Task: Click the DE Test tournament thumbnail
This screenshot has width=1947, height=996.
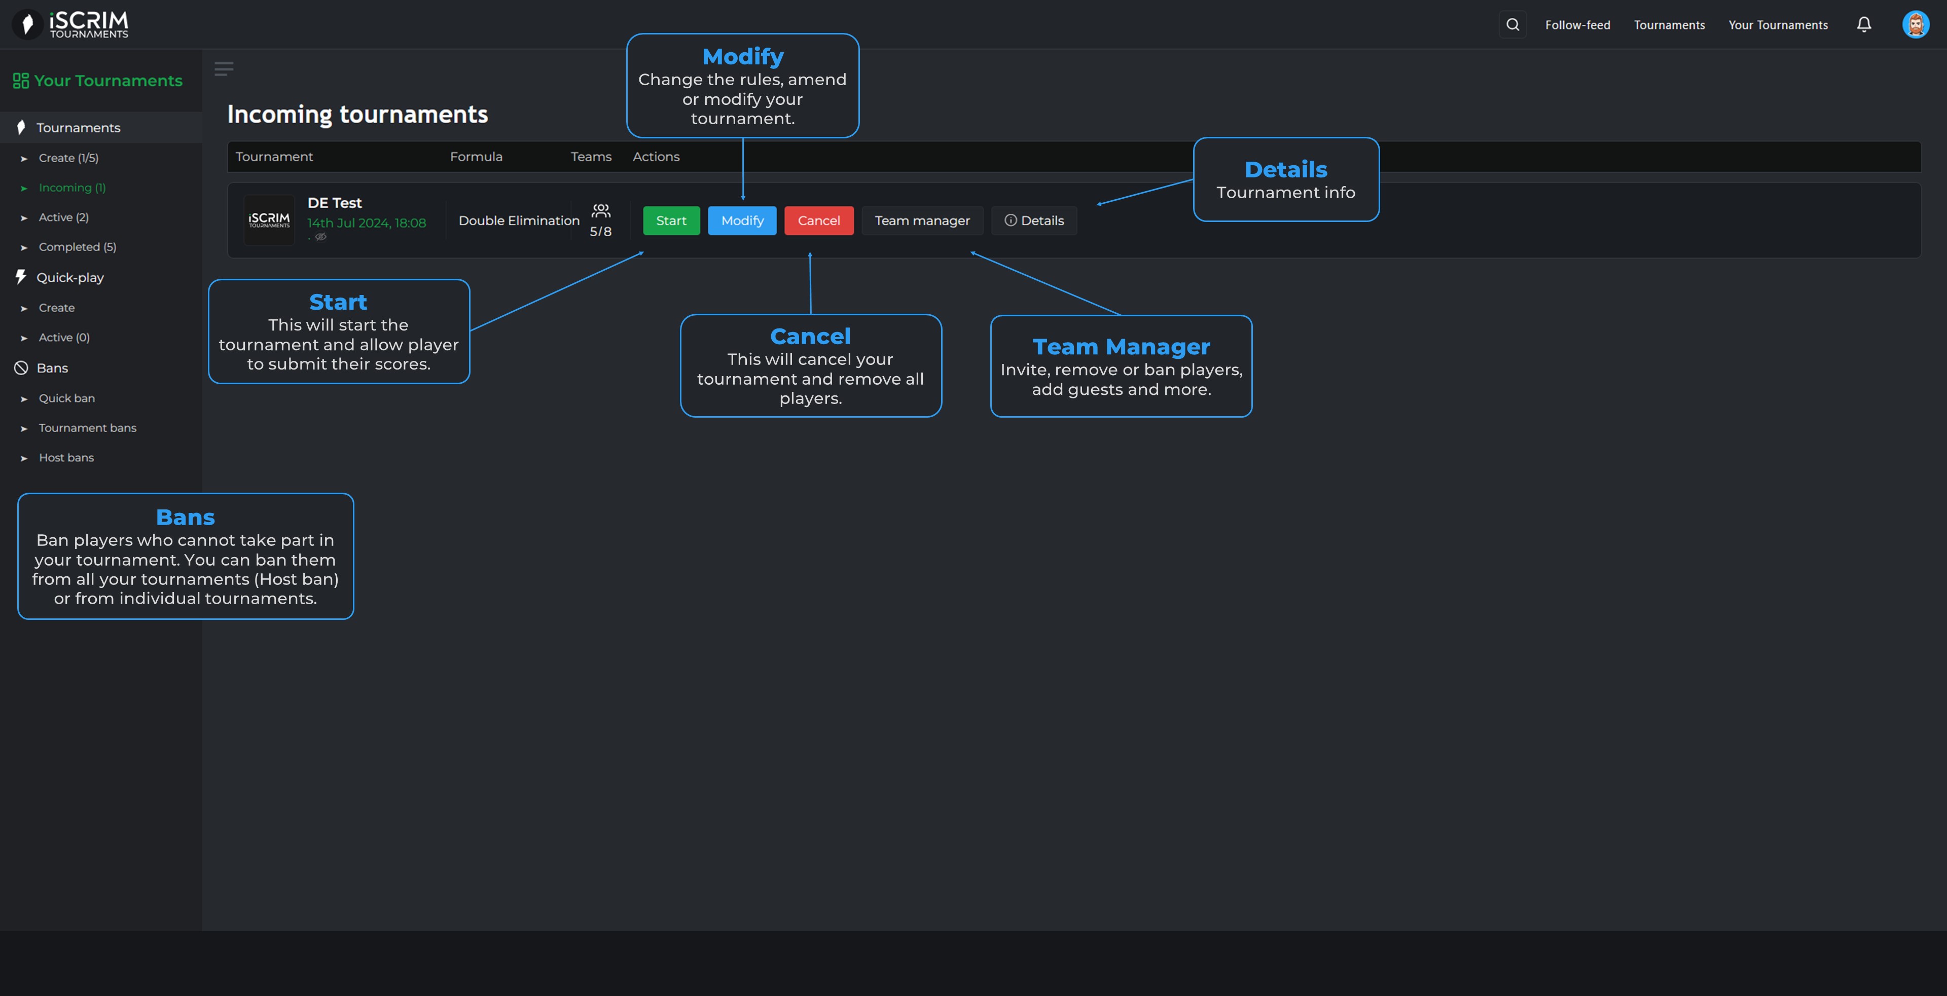Action: pyautogui.click(x=269, y=220)
